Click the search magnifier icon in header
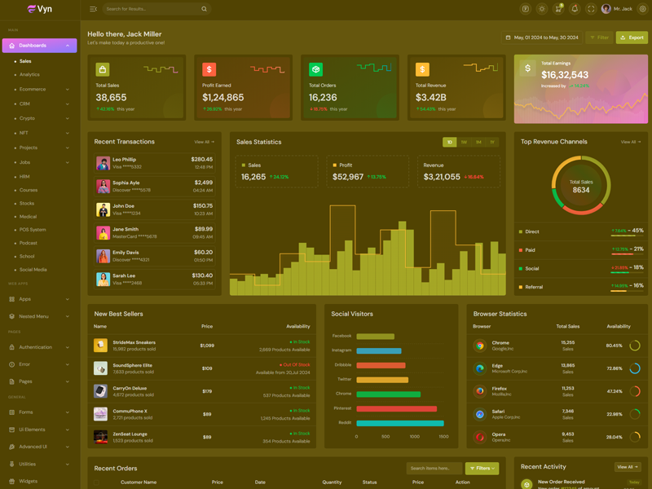The height and width of the screenshot is (489, 652). tap(204, 9)
